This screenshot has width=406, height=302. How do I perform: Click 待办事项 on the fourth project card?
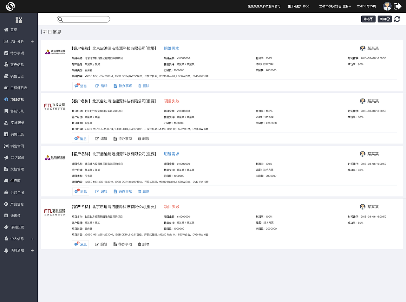(x=123, y=244)
